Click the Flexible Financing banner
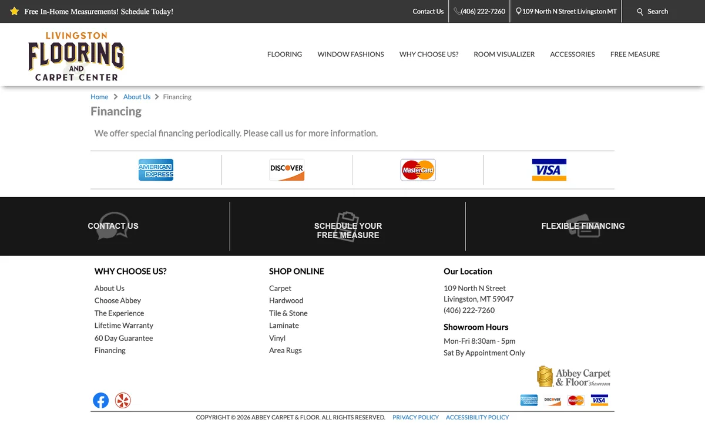 (583, 226)
